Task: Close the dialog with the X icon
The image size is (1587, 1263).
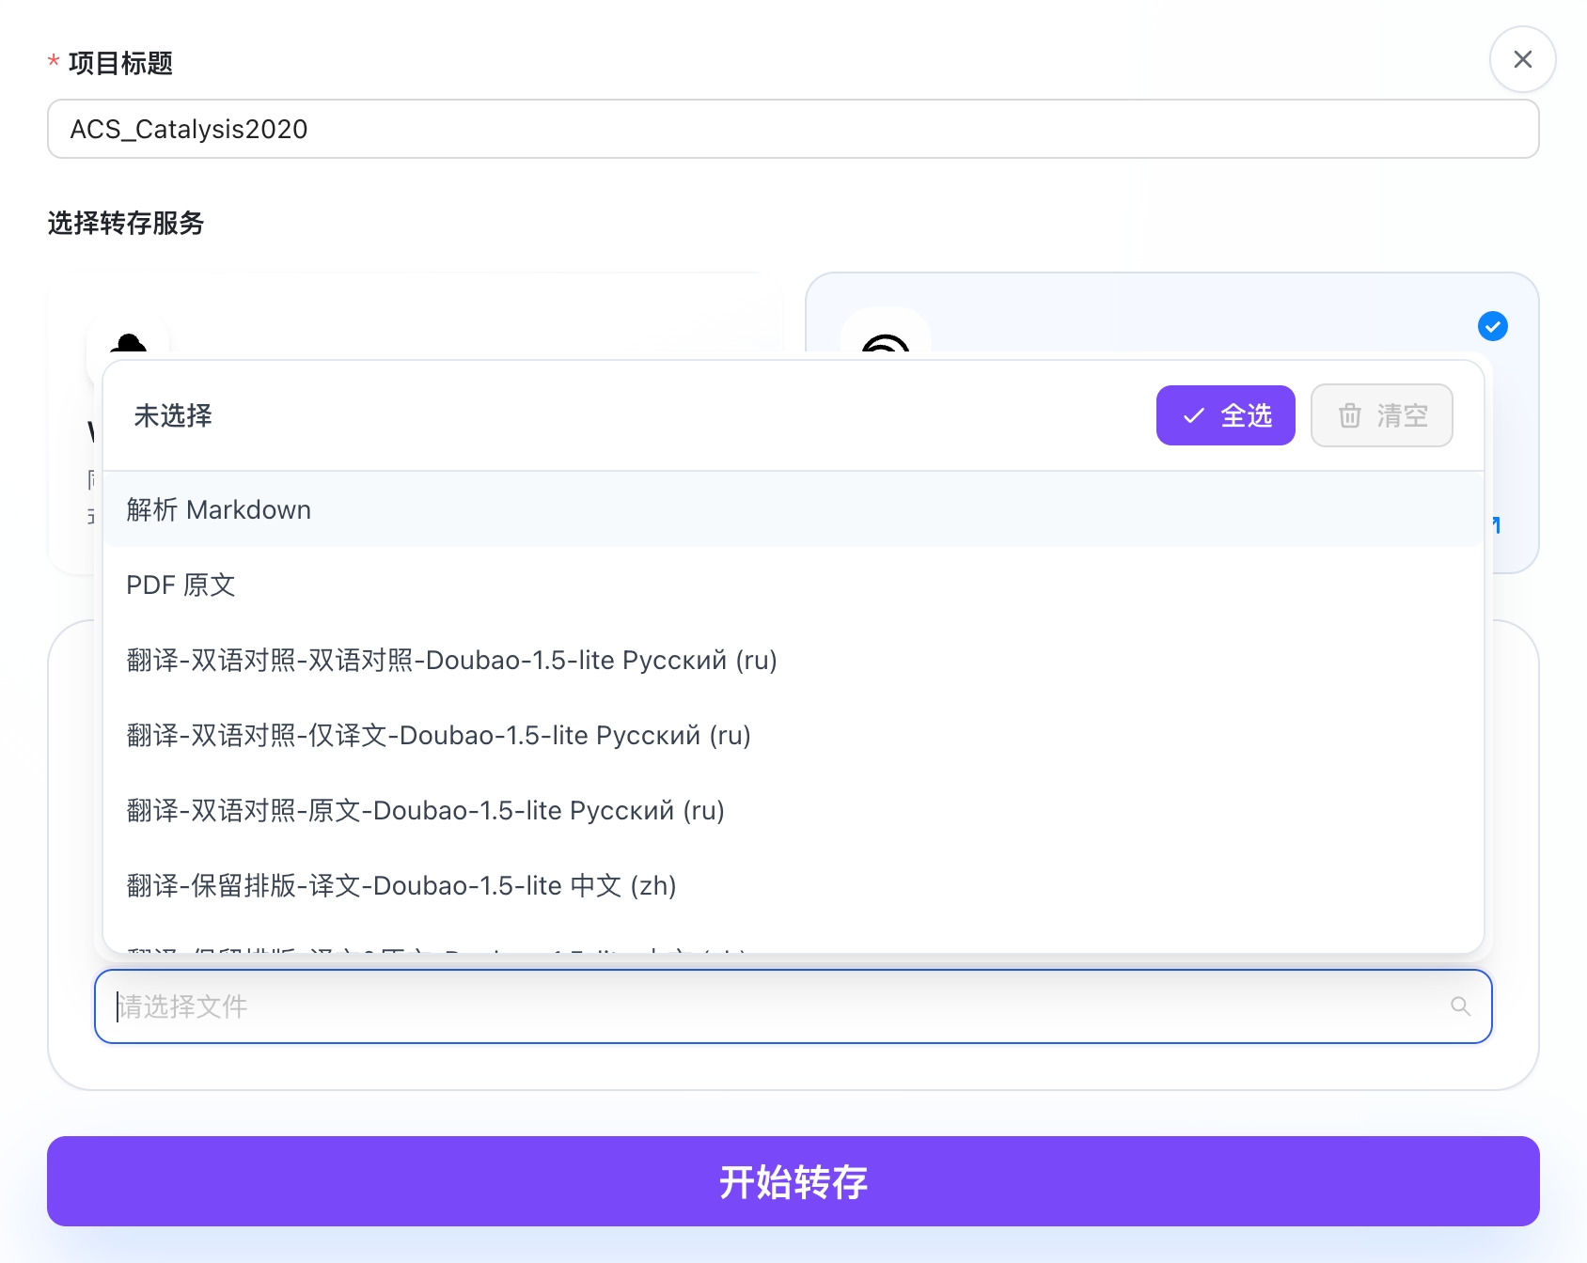Action: 1522,58
